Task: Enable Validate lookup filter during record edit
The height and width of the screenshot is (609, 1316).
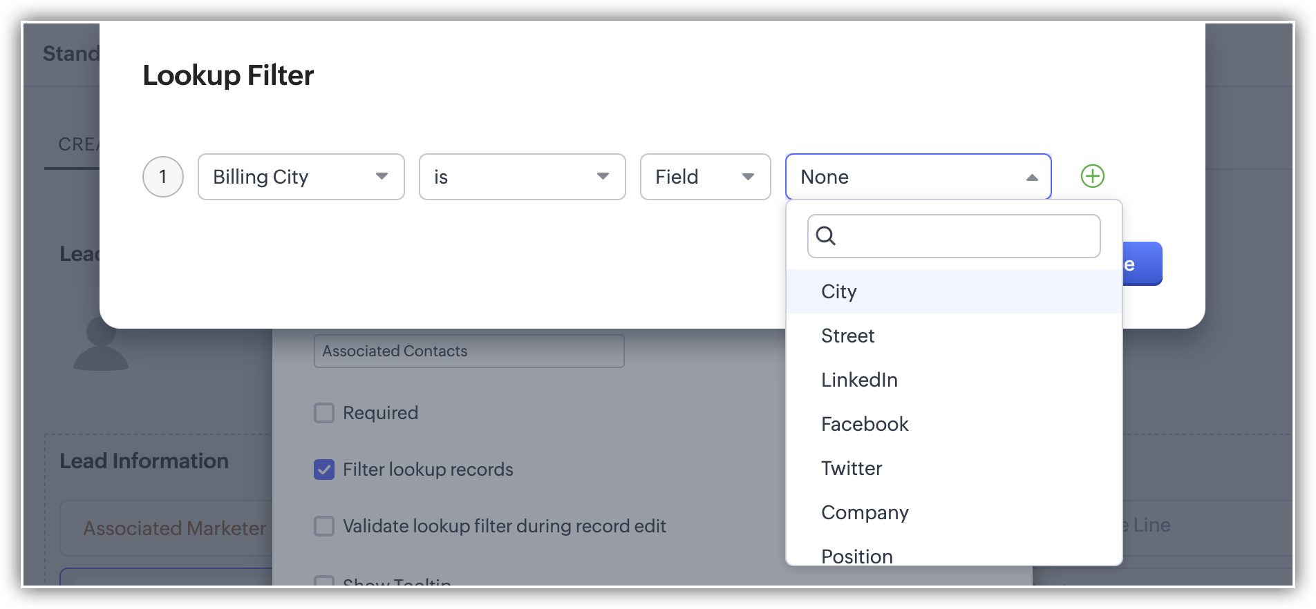Action: [x=324, y=526]
